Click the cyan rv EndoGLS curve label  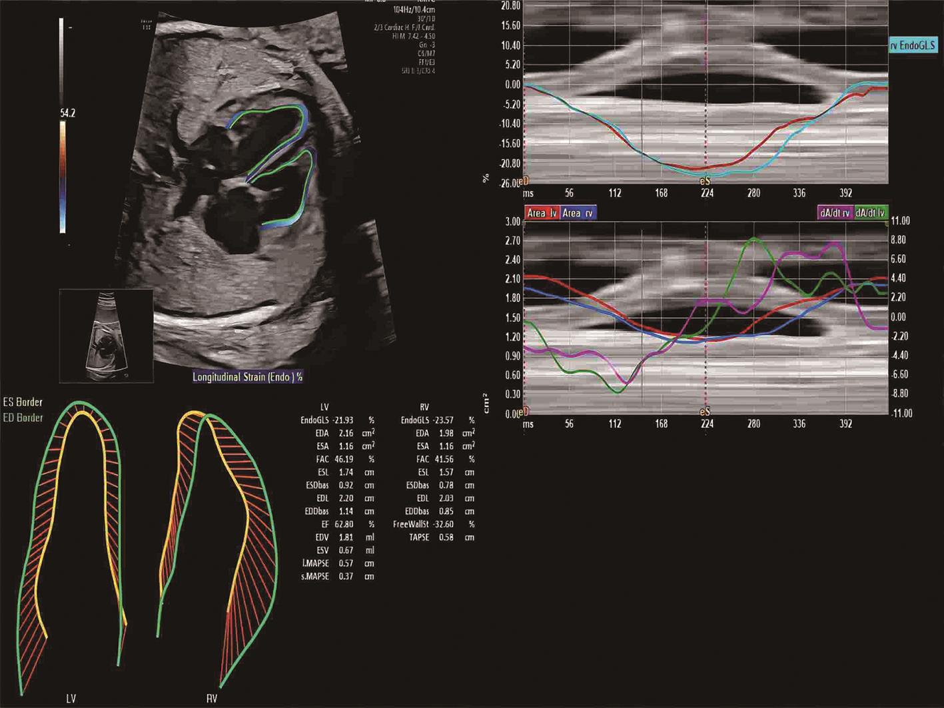(x=913, y=46)
